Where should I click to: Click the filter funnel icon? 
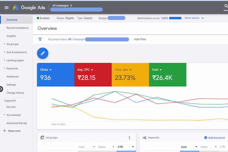click(x=40, y=39)
